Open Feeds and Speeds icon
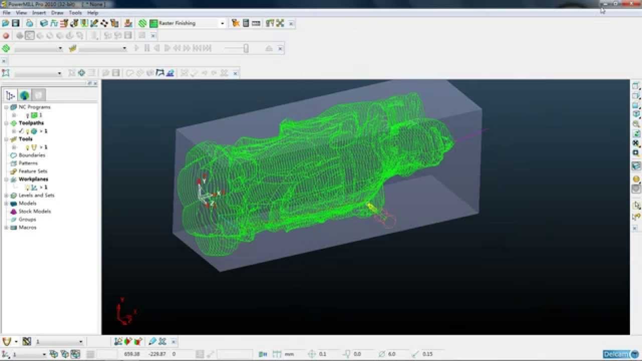The width and height of the screenshot is (642, 361). click(54, 23)
